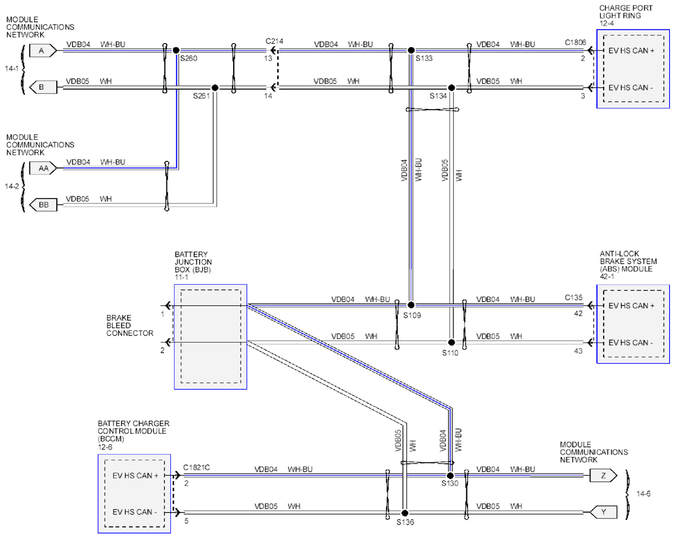This screenshot has width=675, height=539.
Task: Click splice node S260
Action: pyautogui.click(x=176, y=50)
